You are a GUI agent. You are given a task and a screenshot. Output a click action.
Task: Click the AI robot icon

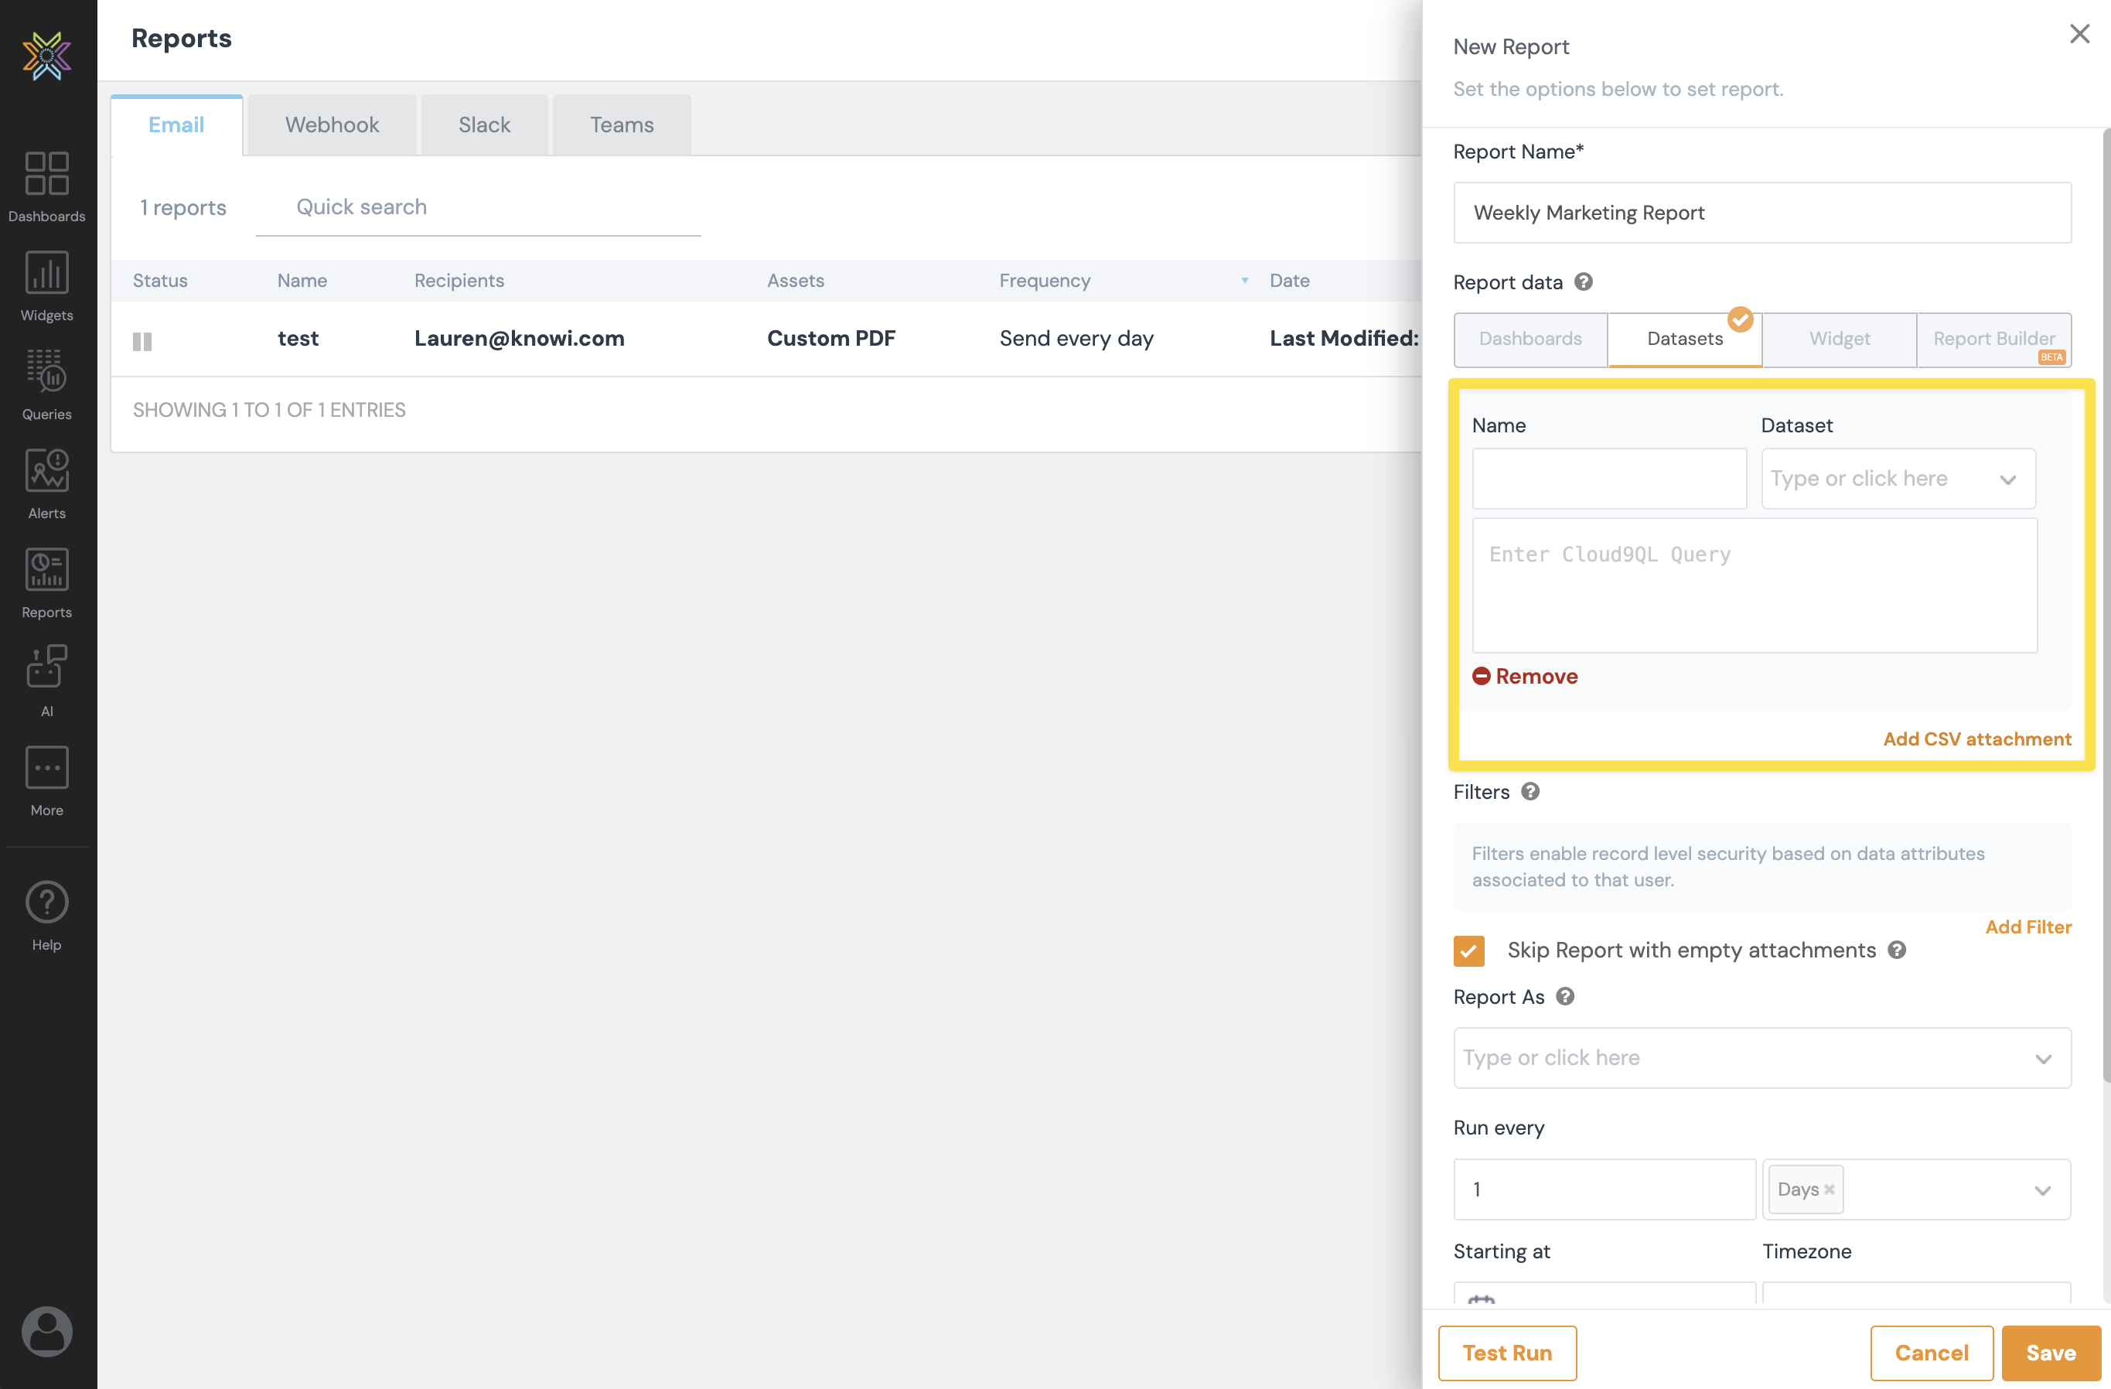coord(46,680)
